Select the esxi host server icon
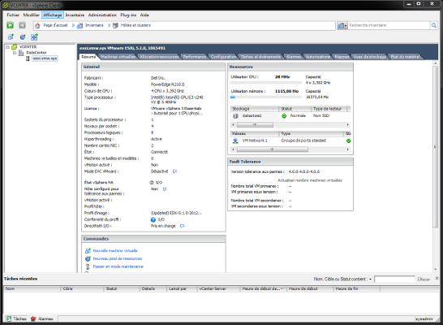The image size is (443, 325). click(28, 58)
